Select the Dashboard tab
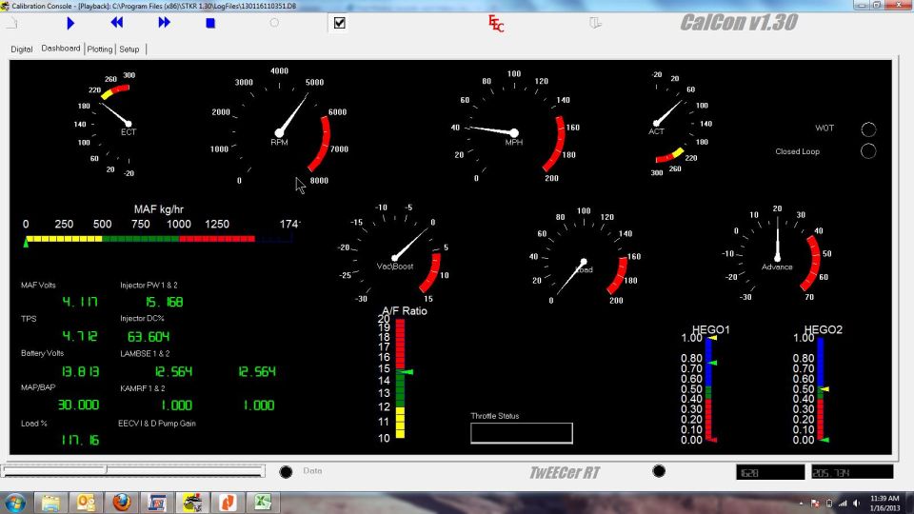 pos(61,49)
